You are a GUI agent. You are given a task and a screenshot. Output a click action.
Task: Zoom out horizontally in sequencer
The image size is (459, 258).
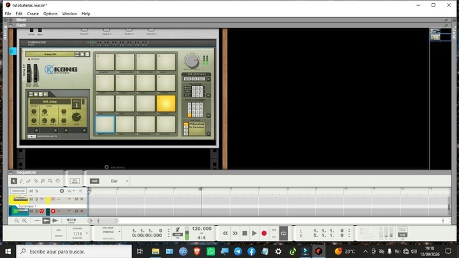point(17,221)
